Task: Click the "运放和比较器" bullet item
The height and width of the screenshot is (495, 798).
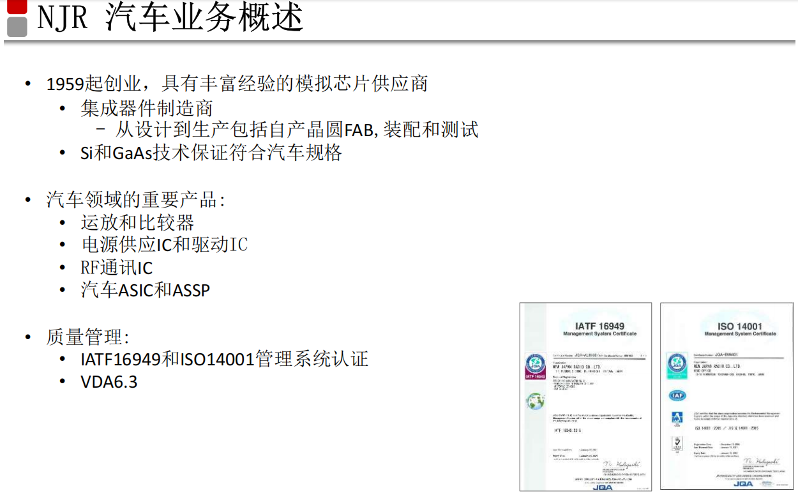Action: (137, 222)
